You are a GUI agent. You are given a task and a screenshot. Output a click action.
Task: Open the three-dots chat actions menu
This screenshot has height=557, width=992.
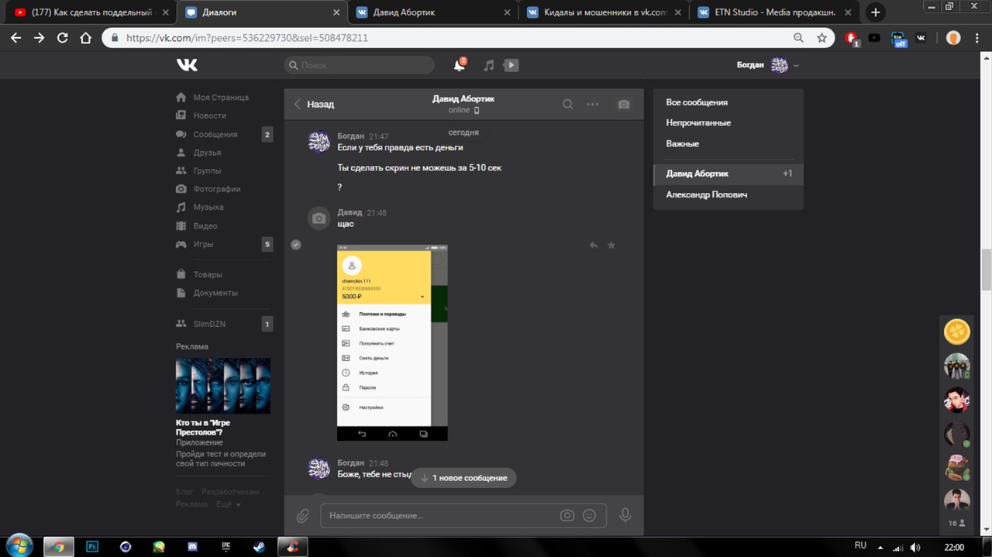tap(593, 105)
